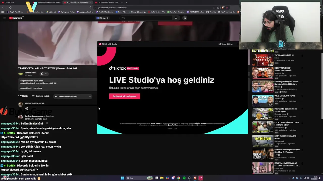The height and width of the screenshot is (181, 323).
Task: Open Tüm Yorumlar filter dropdown
Action: point(73,96)
